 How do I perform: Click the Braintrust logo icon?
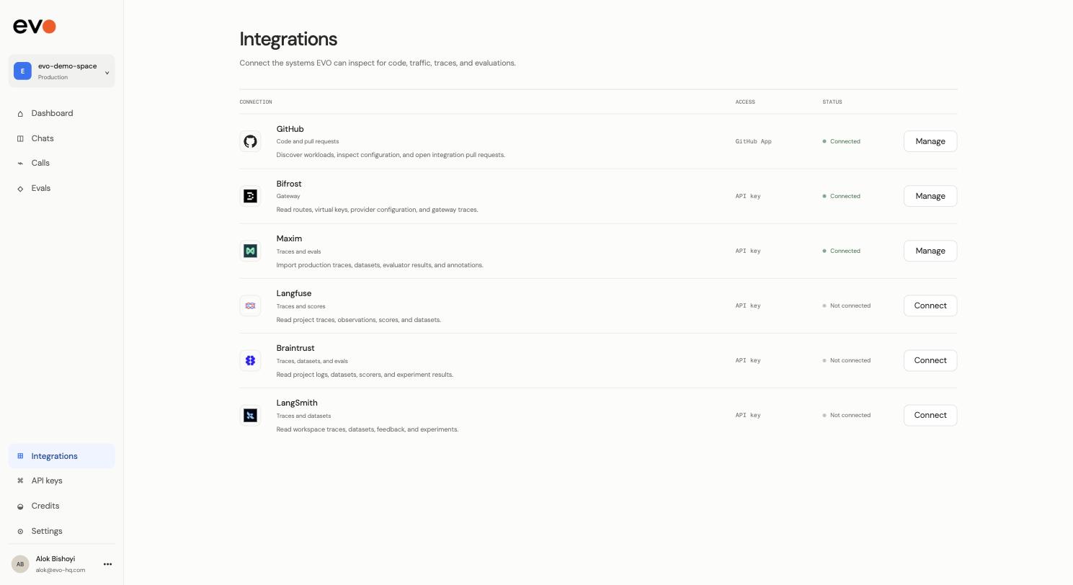[250, 360]
